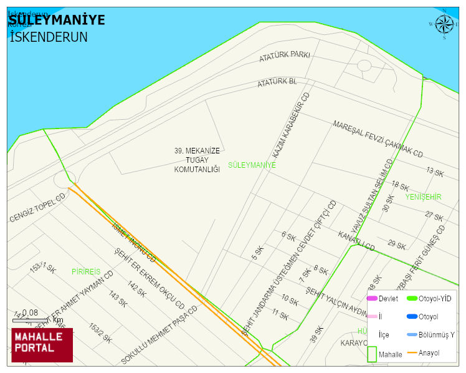Screen dimensions: 466x373
Task: Click the green Otoyol-YİD legend swatch
Action: 412,298
